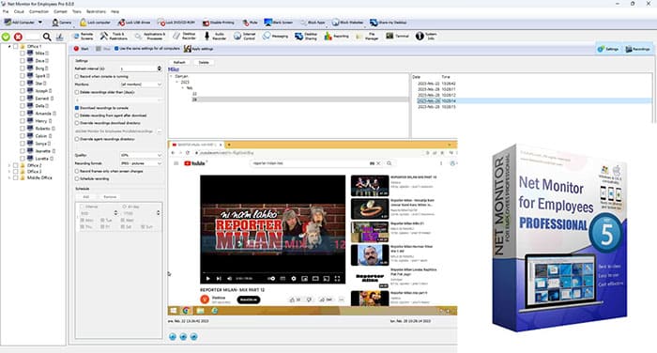657x353 pixels.
Task: Enable 'Record when console is running'
Action: (x=77, y=77)
